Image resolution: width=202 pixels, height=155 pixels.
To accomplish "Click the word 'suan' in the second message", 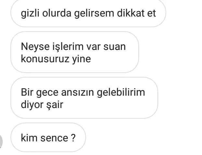I will click(115, 47).
